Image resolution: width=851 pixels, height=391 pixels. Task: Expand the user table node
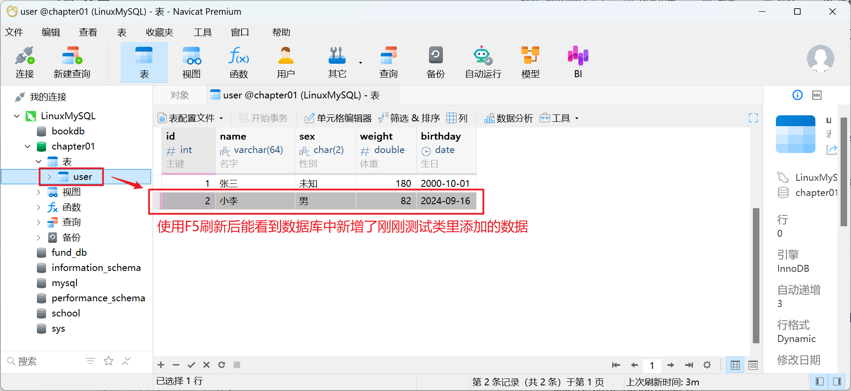[x=49, y=177]
